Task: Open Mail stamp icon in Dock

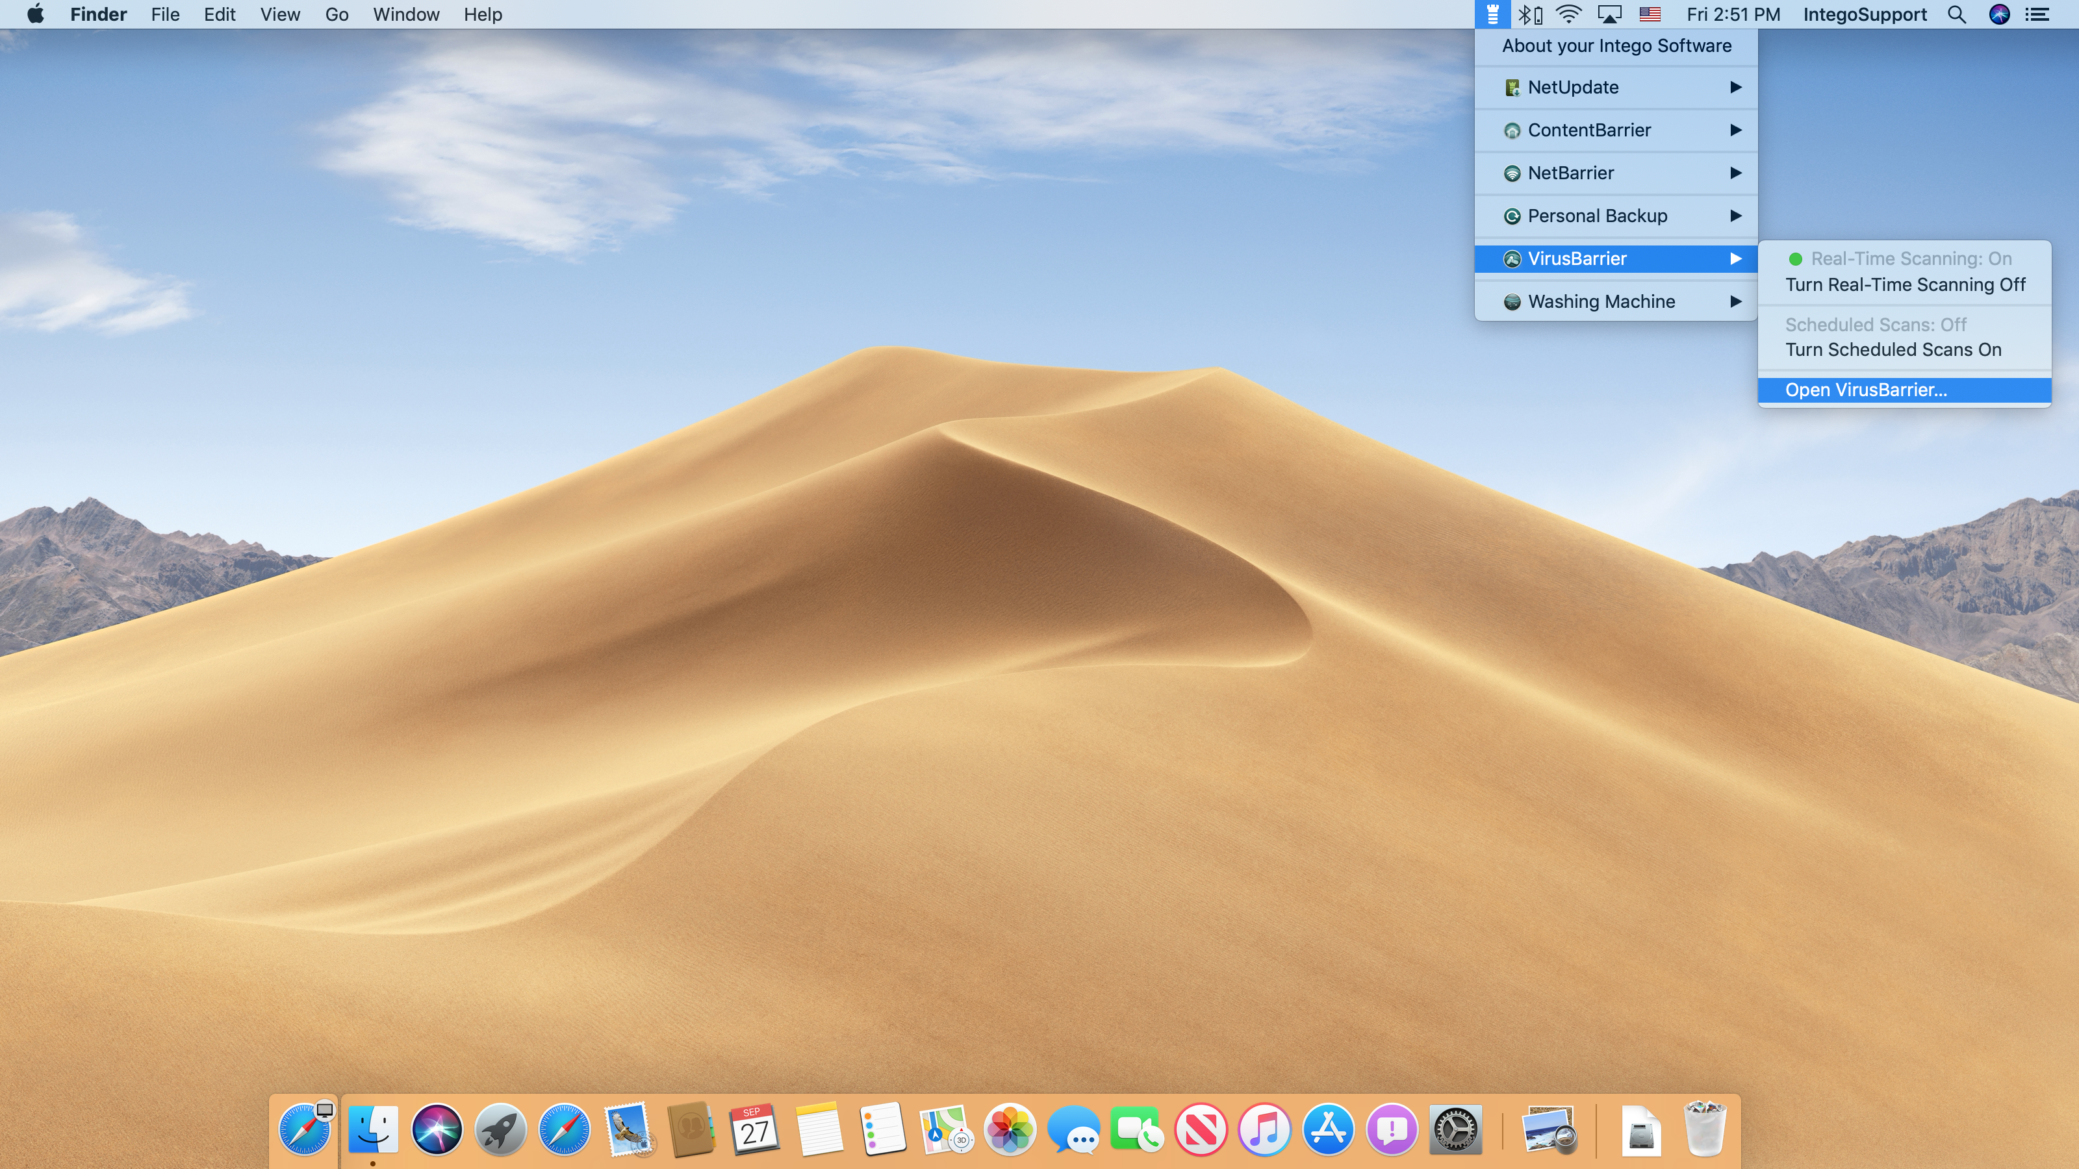Action: pyautogui.click(x=629, y=1129)
